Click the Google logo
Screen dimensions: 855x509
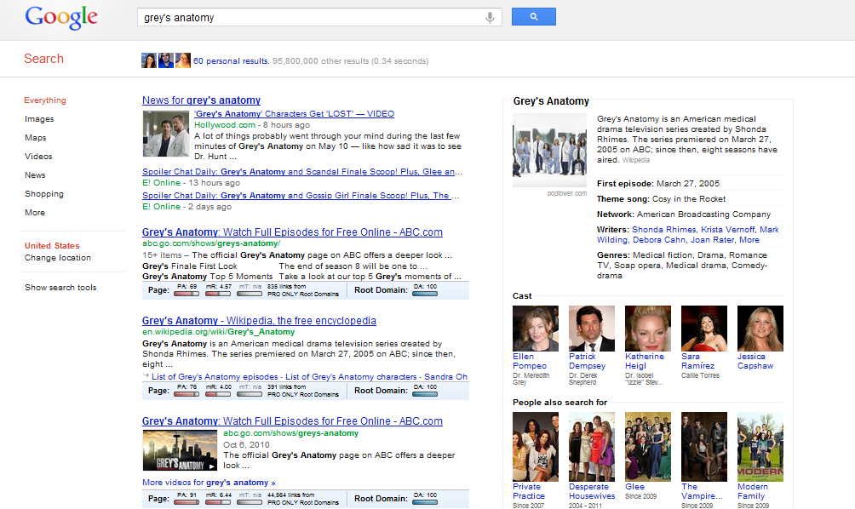click(61, 17)
